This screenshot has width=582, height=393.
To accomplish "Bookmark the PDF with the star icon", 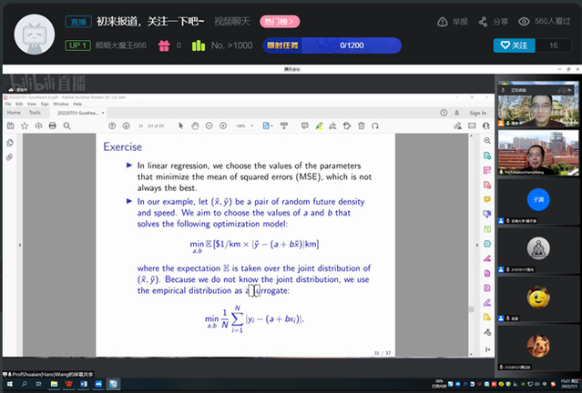I will tap(25, 126).
